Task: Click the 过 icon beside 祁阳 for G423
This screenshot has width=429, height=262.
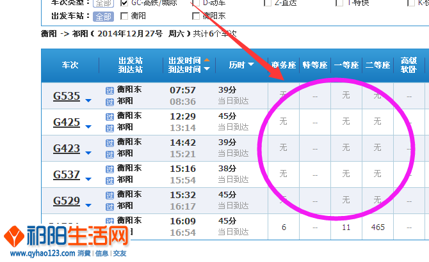Action: point(109,155)
